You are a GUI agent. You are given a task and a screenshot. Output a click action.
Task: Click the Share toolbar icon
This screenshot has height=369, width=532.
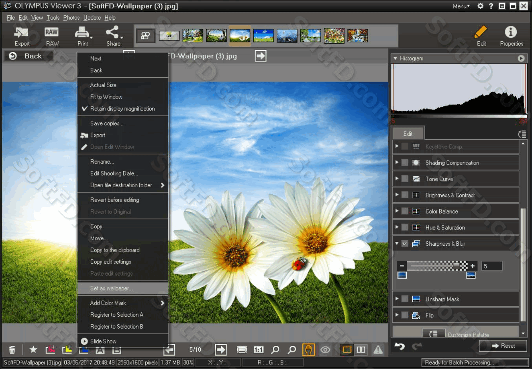(113, 36)
